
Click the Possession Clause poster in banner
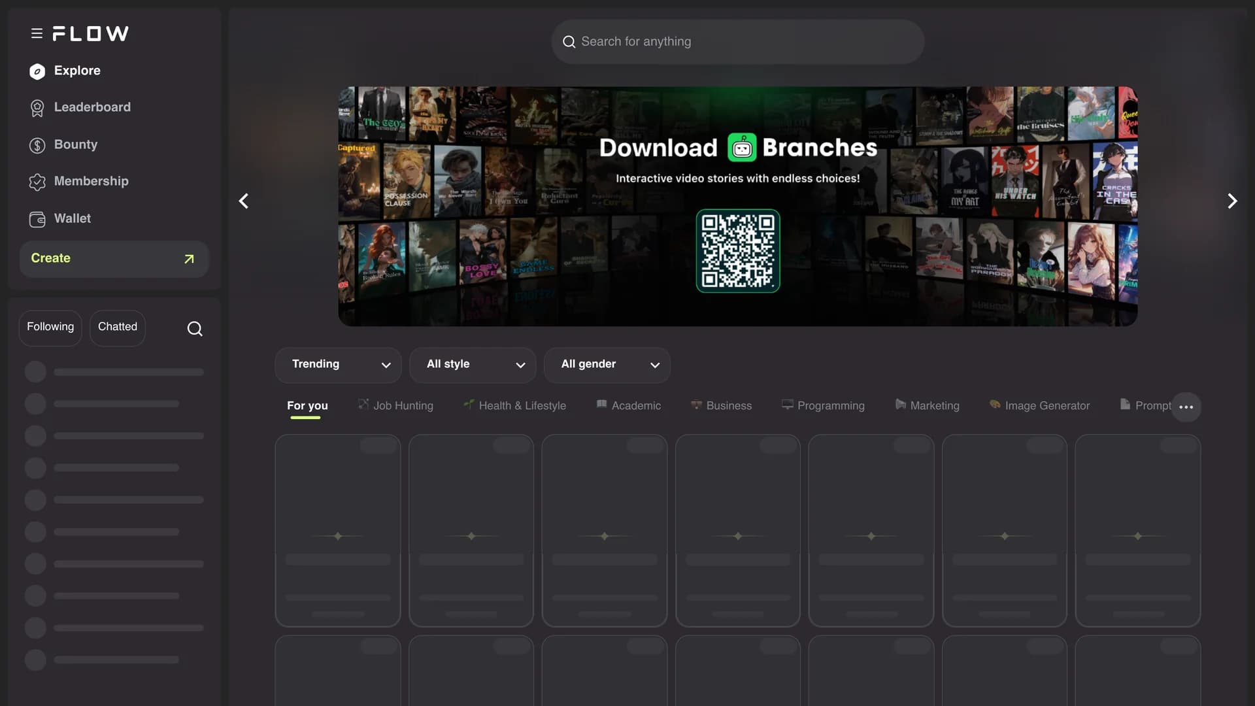point(406,181)
